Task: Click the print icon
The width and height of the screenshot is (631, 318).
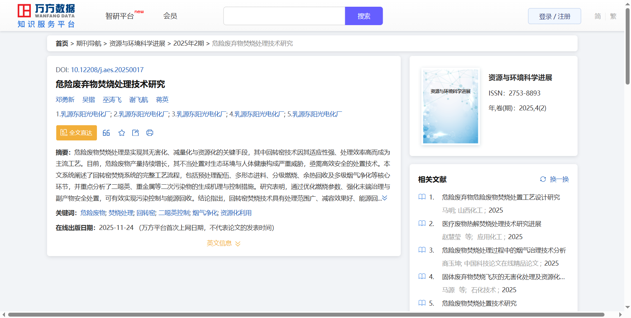Action: 150,133
